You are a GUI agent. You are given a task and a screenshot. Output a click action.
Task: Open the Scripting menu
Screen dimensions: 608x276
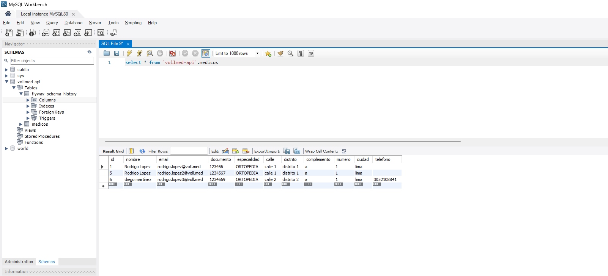point(133,23)
